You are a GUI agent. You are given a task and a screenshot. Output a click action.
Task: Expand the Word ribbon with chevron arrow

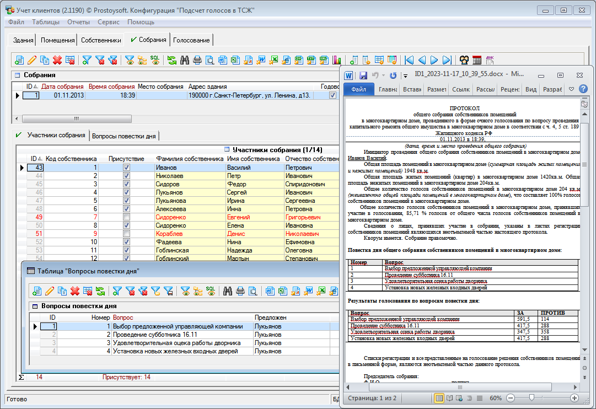coord(572,89)
